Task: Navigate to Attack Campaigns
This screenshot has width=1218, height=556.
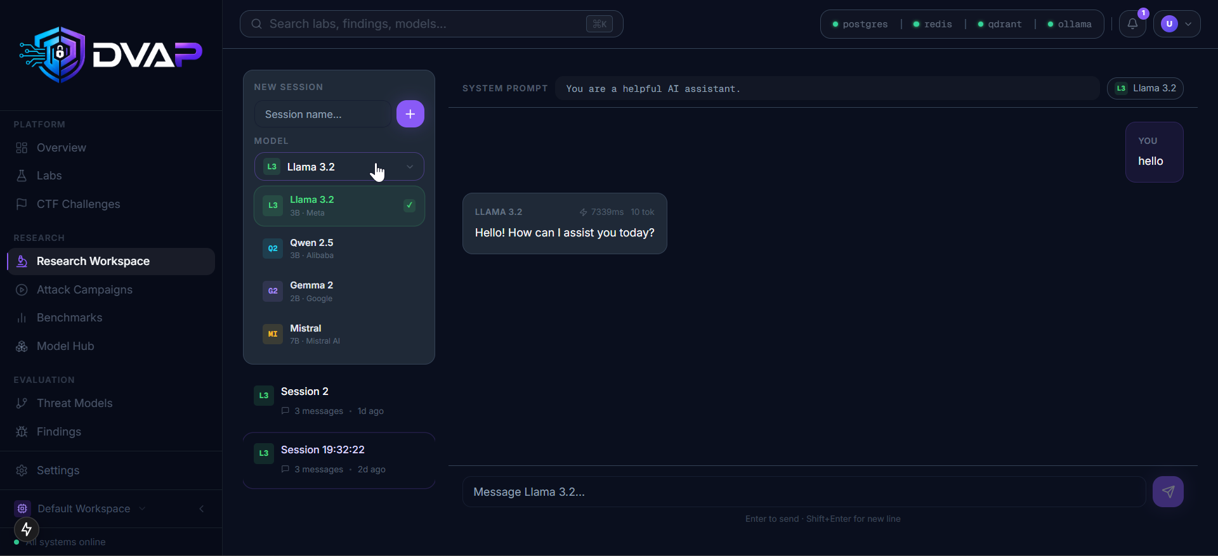Action: click(111, 290)
